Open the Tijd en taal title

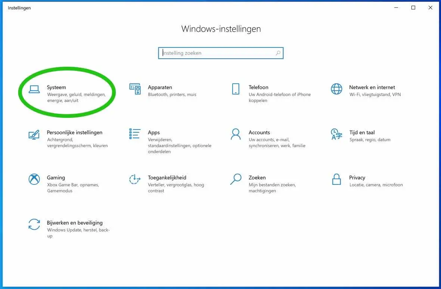point(362,133)
